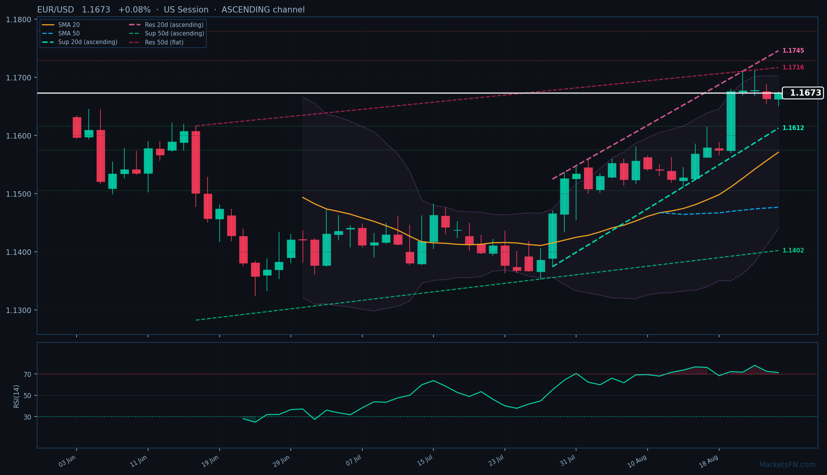Click the 1.1600 price axis label
Screen dimensions: 827x475
[x=19, y=136]
